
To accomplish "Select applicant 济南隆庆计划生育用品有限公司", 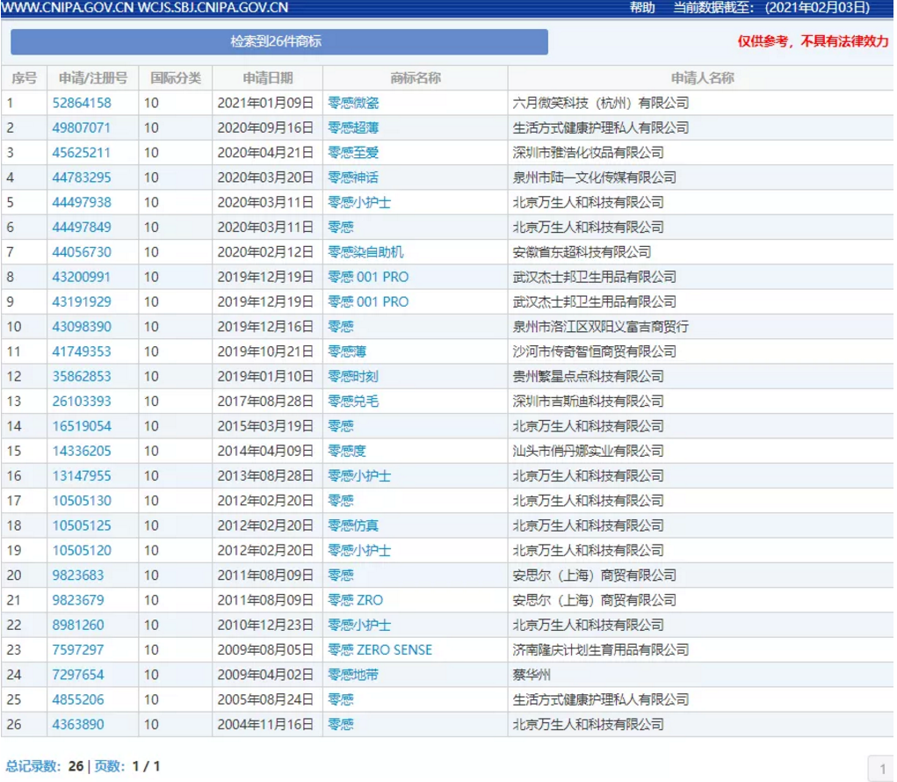I will (601, 650).
